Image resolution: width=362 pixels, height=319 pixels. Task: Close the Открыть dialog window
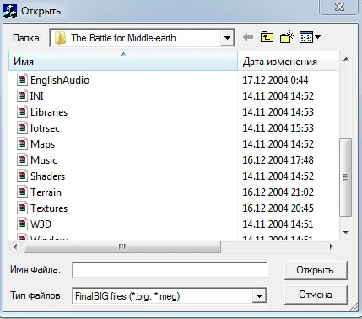pos(339,7)
